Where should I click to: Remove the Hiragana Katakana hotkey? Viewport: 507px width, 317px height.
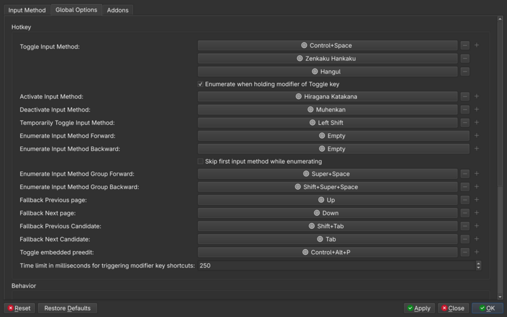(x=465, y=96)
